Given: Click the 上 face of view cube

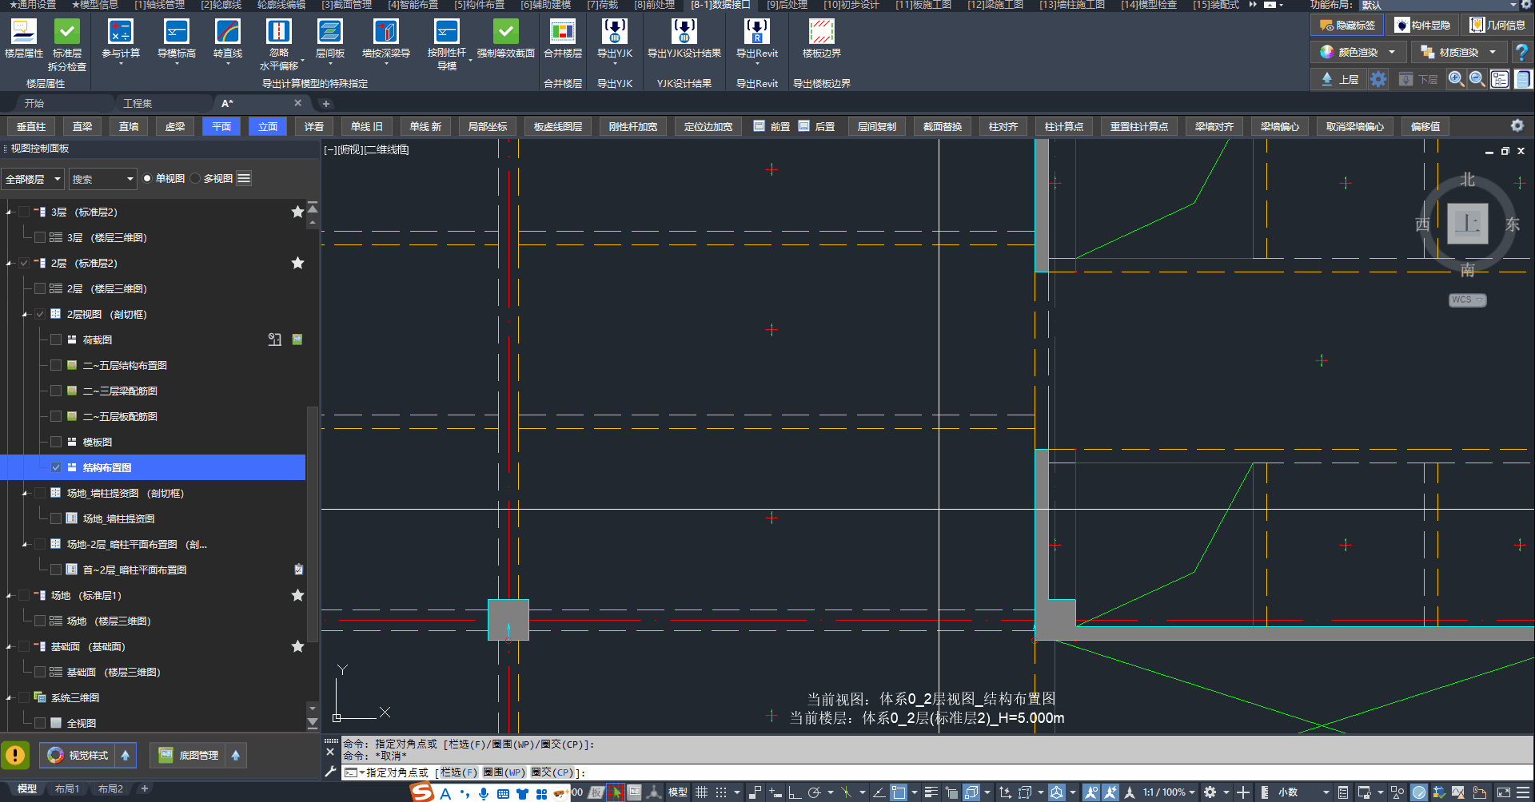Looking at the screenshot, I should pos(1467,224).
